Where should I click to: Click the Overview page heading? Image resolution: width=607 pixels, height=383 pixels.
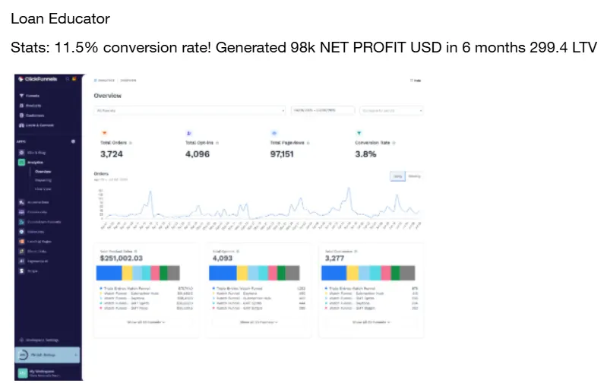click(x=108, y=96)
